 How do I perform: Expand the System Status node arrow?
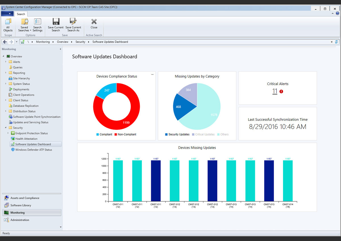click(x=6, y=84)
